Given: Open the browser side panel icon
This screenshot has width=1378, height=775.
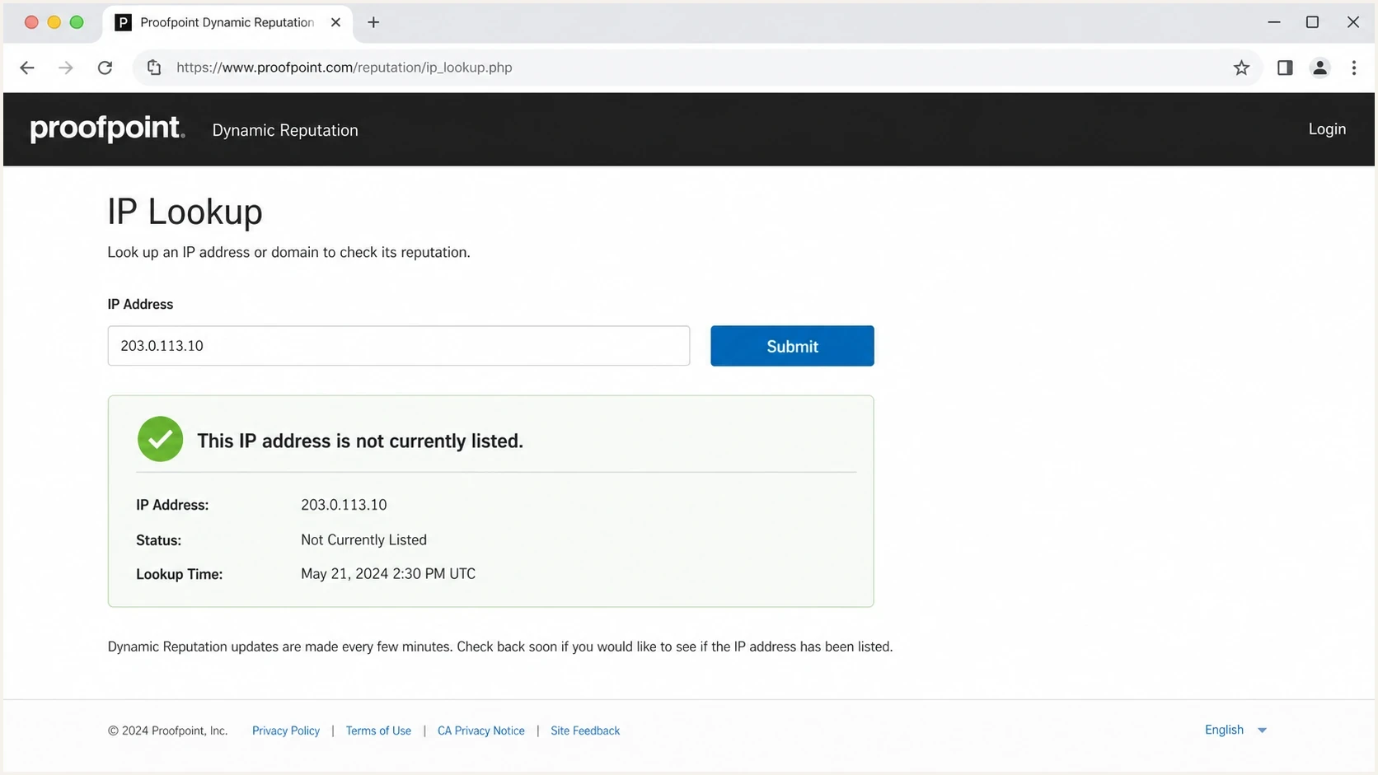Looking at the screenshot, I should 1285,68.
